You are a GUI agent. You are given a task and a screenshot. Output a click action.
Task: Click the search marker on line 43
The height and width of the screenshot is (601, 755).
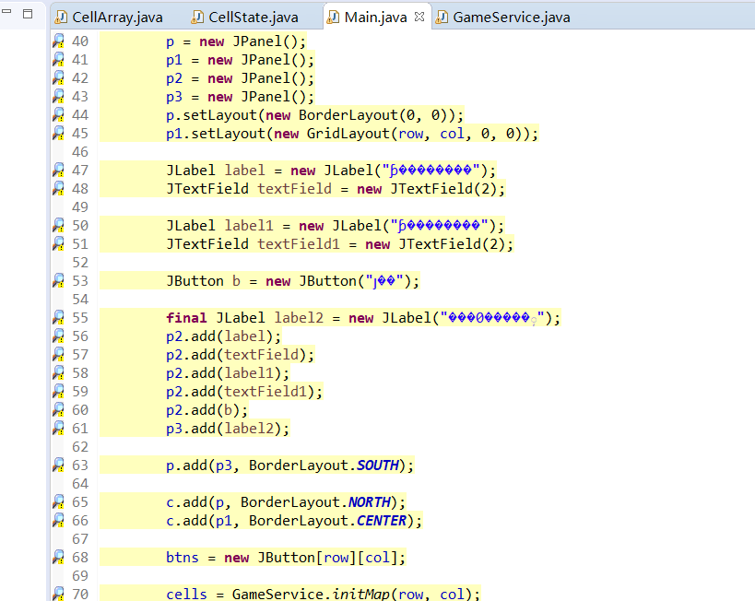click(x=58, y=96)
